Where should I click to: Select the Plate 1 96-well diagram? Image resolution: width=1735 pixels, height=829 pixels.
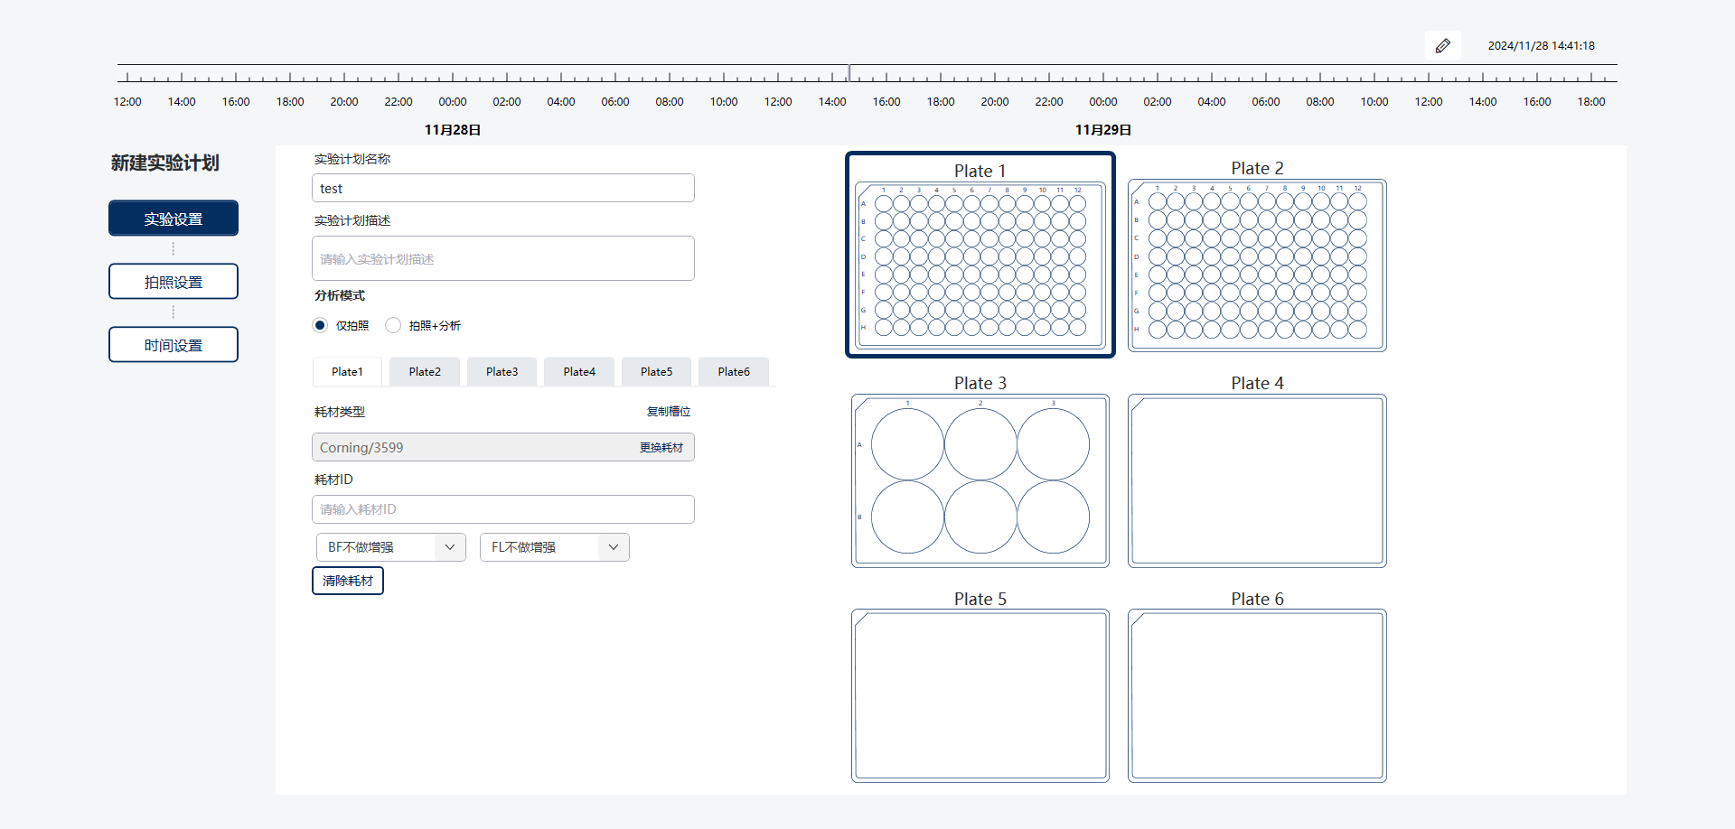[x=980, y=265]
